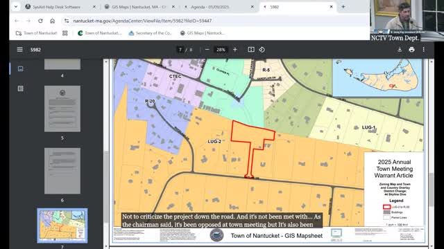This screenshot has height=249, width=444.
Task: Click the CTEC zoning label on map
Action: pos(175,77)
